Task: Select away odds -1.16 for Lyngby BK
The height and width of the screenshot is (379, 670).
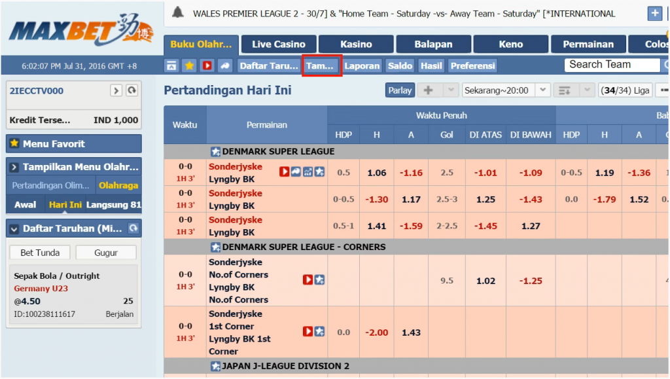Action: point(411,173)
